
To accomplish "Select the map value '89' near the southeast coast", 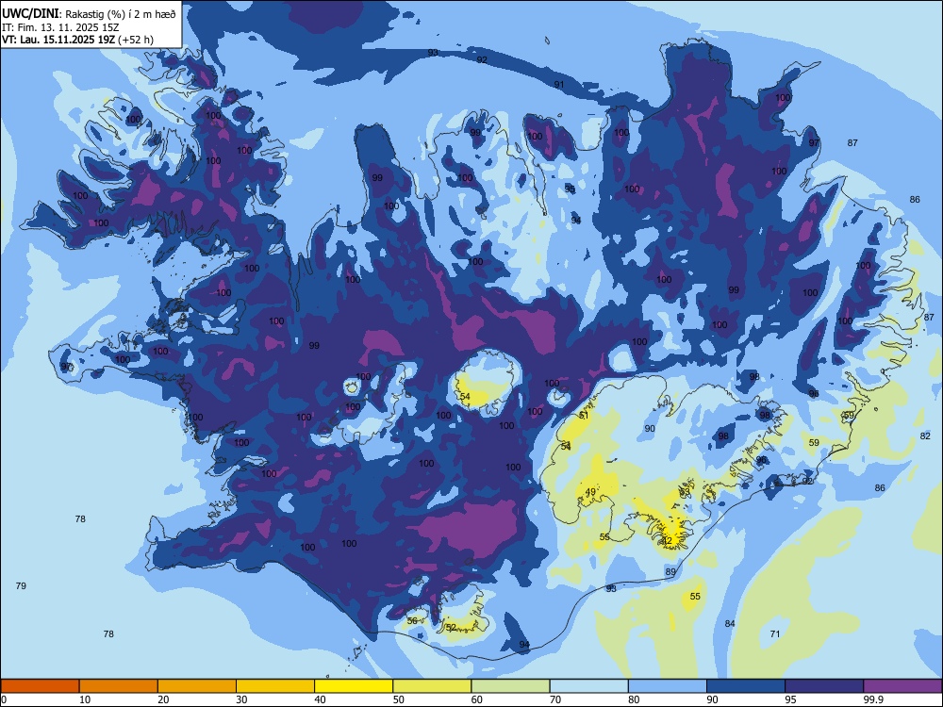I will pos(670,572).
